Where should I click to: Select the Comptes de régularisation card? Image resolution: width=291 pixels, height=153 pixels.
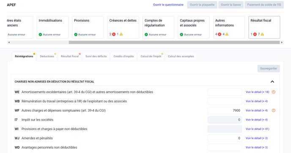coord(158,27)
